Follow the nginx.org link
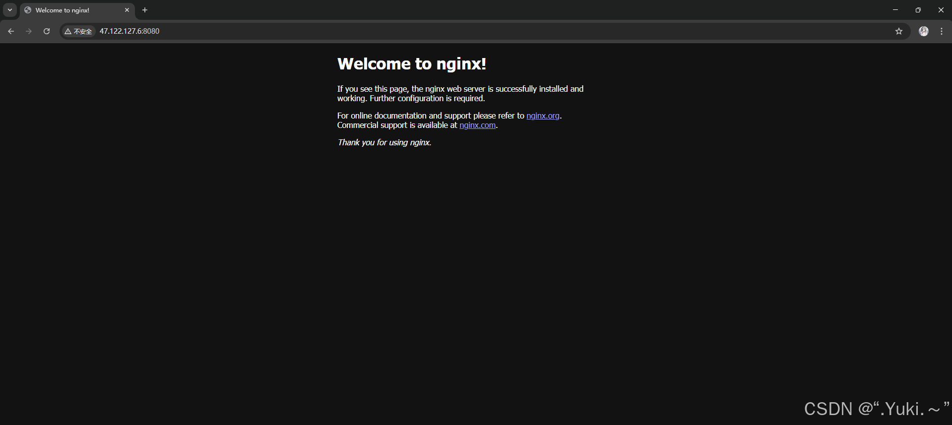Screen dimensions: 952x425 tap(543, 116)
